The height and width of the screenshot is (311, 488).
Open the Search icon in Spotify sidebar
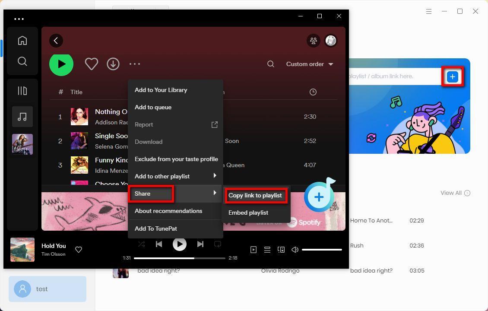22,61
